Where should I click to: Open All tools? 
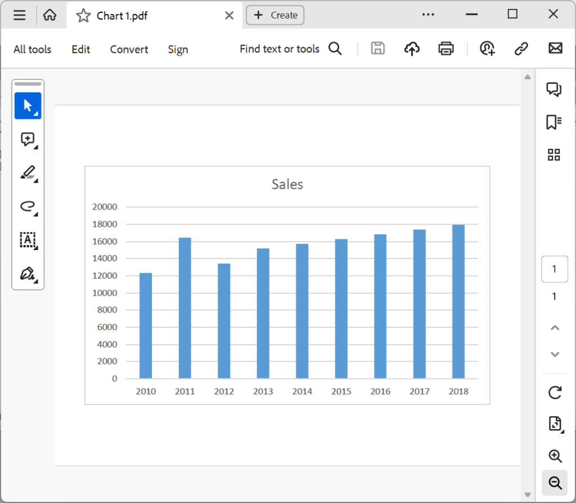click(32, 50)
